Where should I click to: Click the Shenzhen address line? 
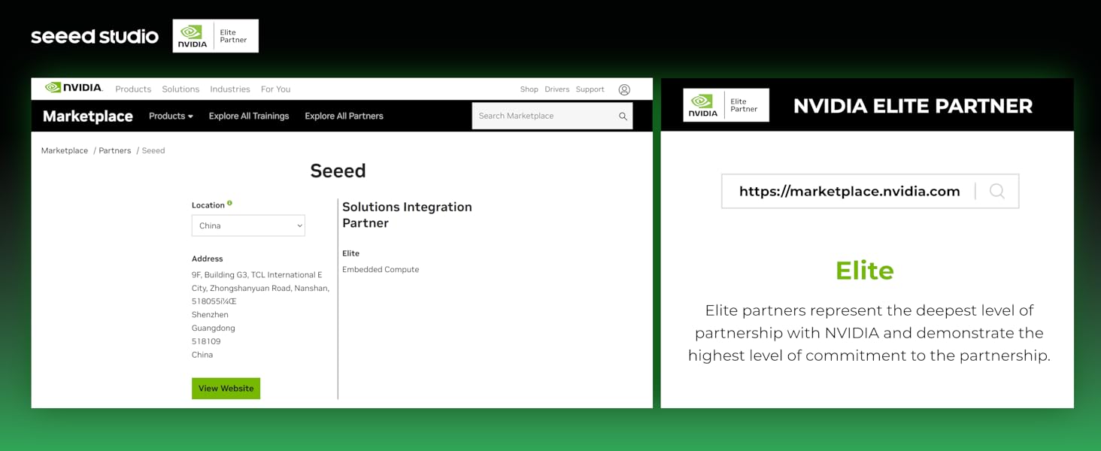click(210, 315)
